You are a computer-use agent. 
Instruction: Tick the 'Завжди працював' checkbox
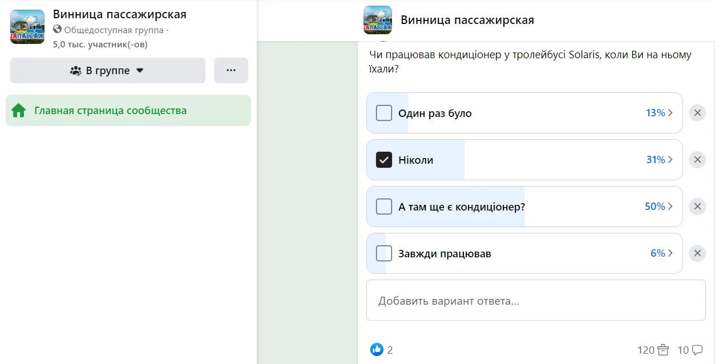[384, 253]
